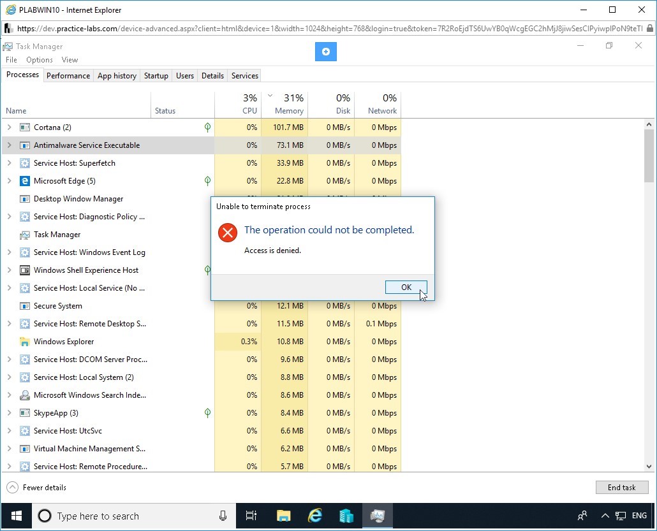Switch to the App history tab
The image size is (657, 531).
[x=117, y=76]
